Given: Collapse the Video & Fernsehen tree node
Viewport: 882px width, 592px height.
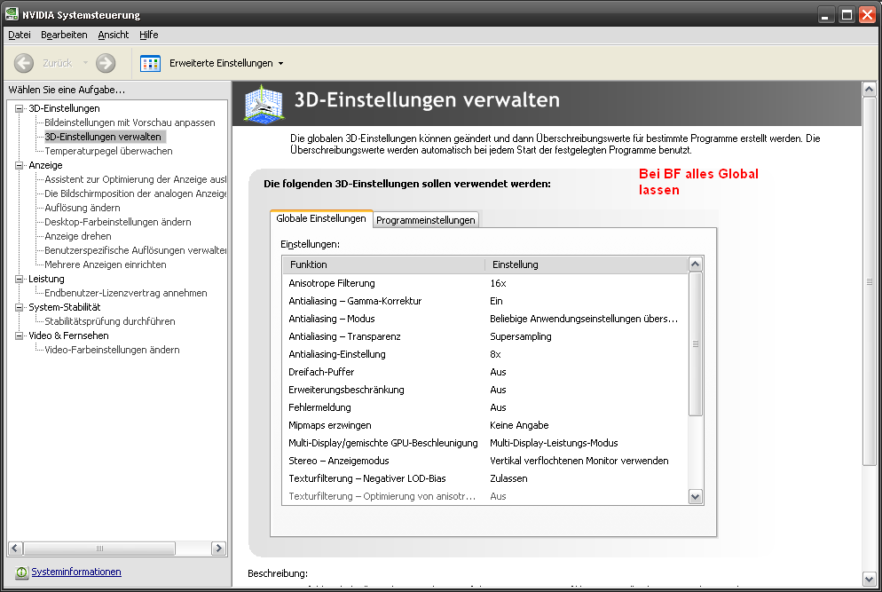Looking at the screenshot, I should click(x=20, y=336).
